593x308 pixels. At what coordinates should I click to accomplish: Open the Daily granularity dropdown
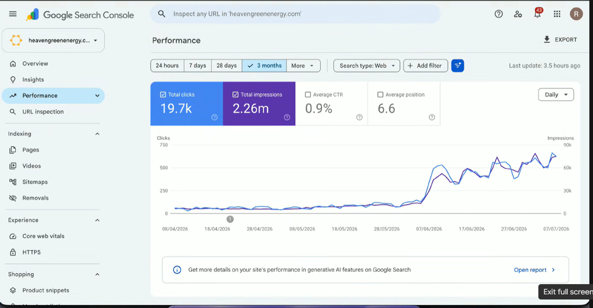[556, 95]
